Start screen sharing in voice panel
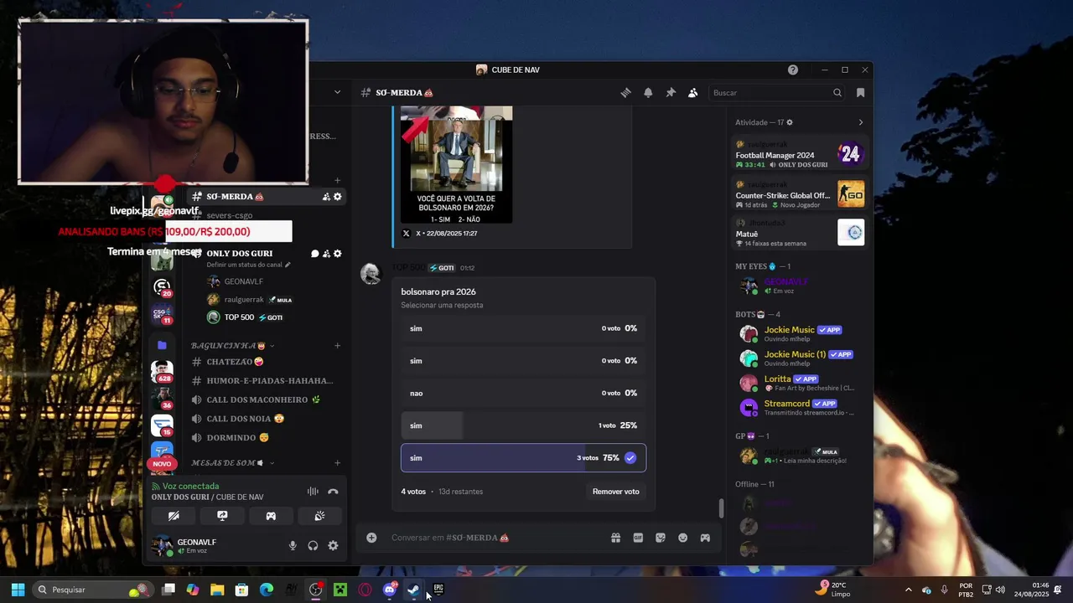This screenshot has height=603, width=1073. (x=222, y=516)
